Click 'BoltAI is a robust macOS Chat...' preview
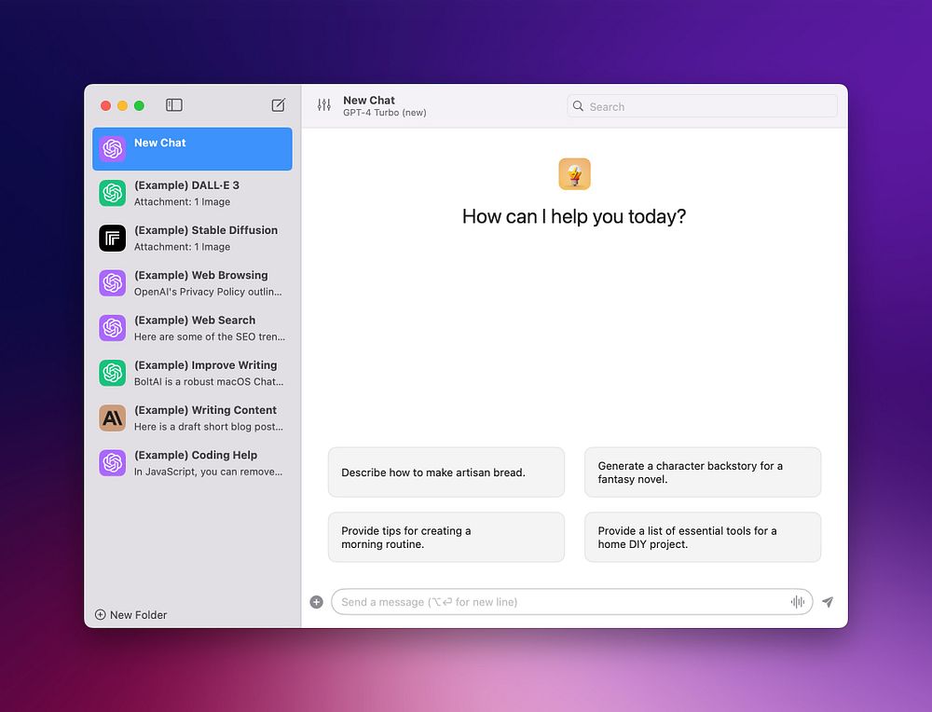Image resolution: width=932 pixels, height=712 pixels. pos(209,381)
